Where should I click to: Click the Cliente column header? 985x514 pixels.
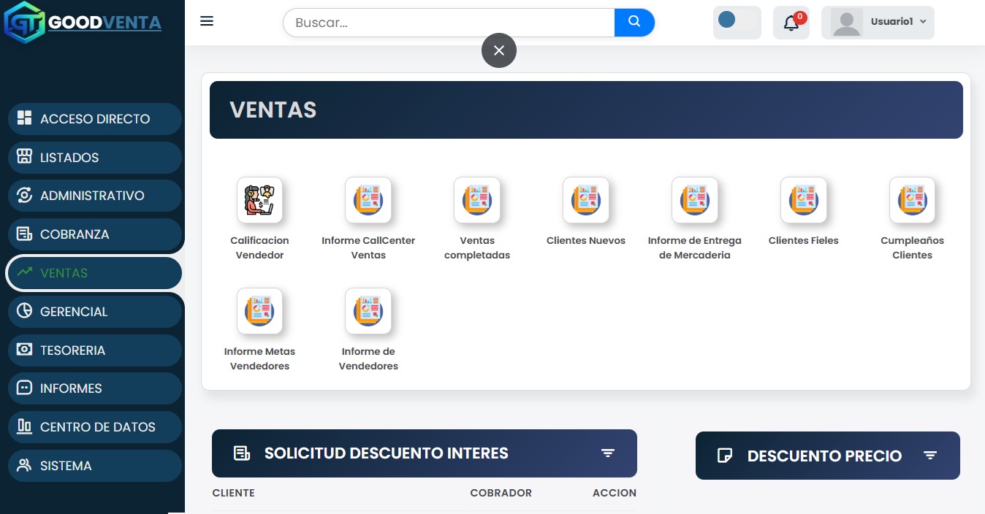point(234,493)
